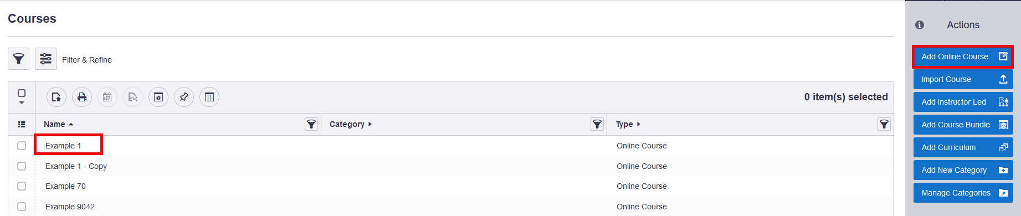Expand the select-all dropdown arrow under the checkbox

[x=22, y=102]
